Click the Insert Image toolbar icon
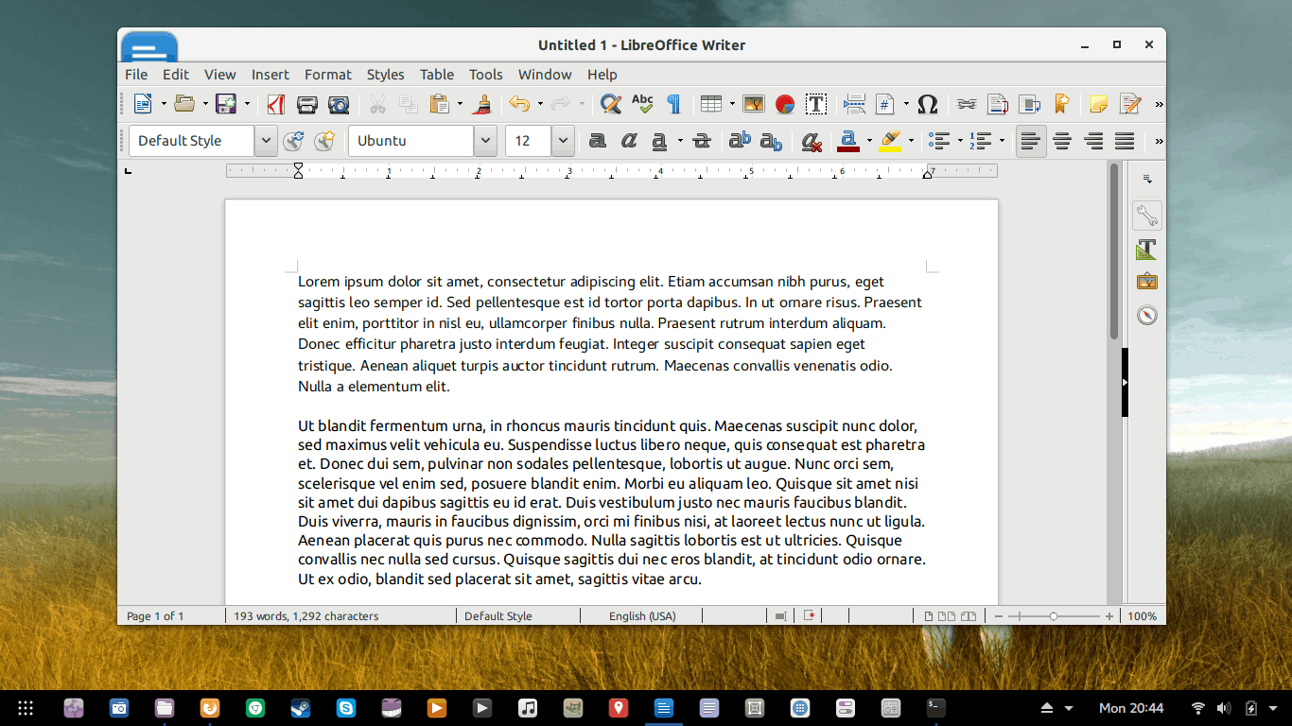Viewport: 1292px width, 726px height. pyautogui.click(x=753, y=104)
